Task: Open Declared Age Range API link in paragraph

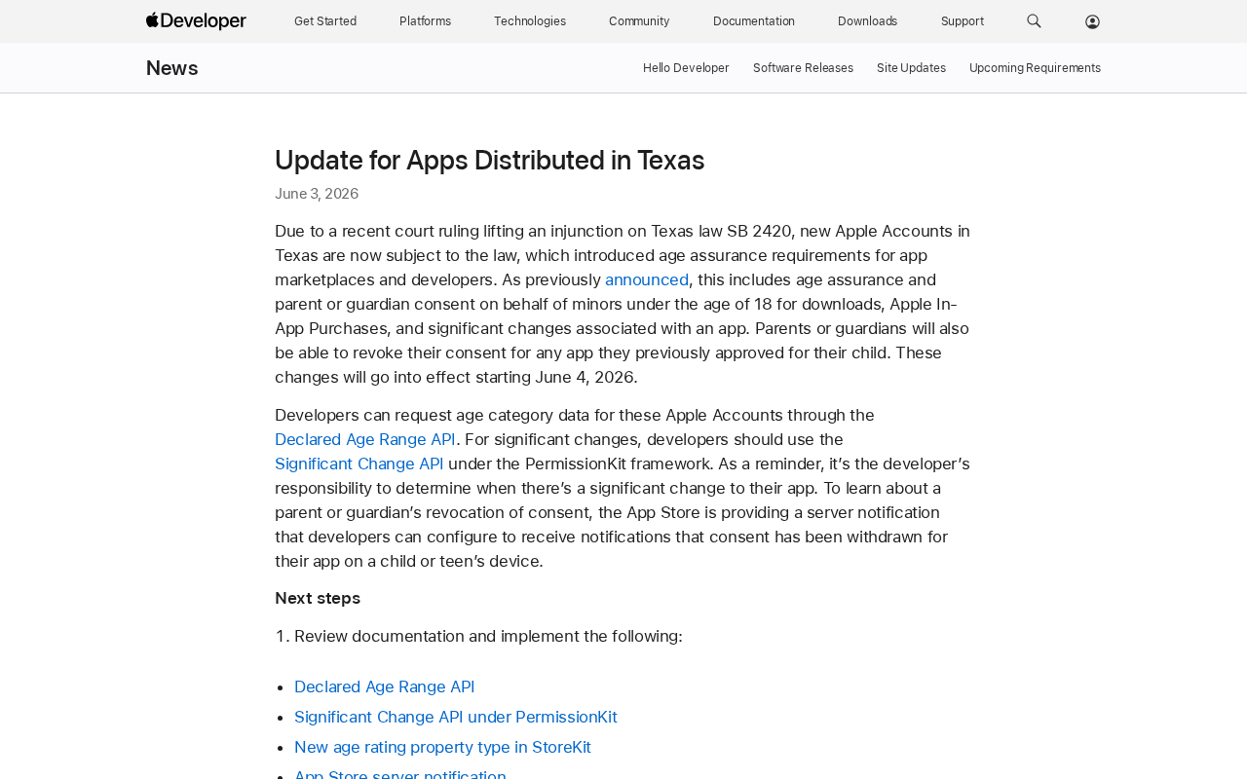Action: (365, 439)
